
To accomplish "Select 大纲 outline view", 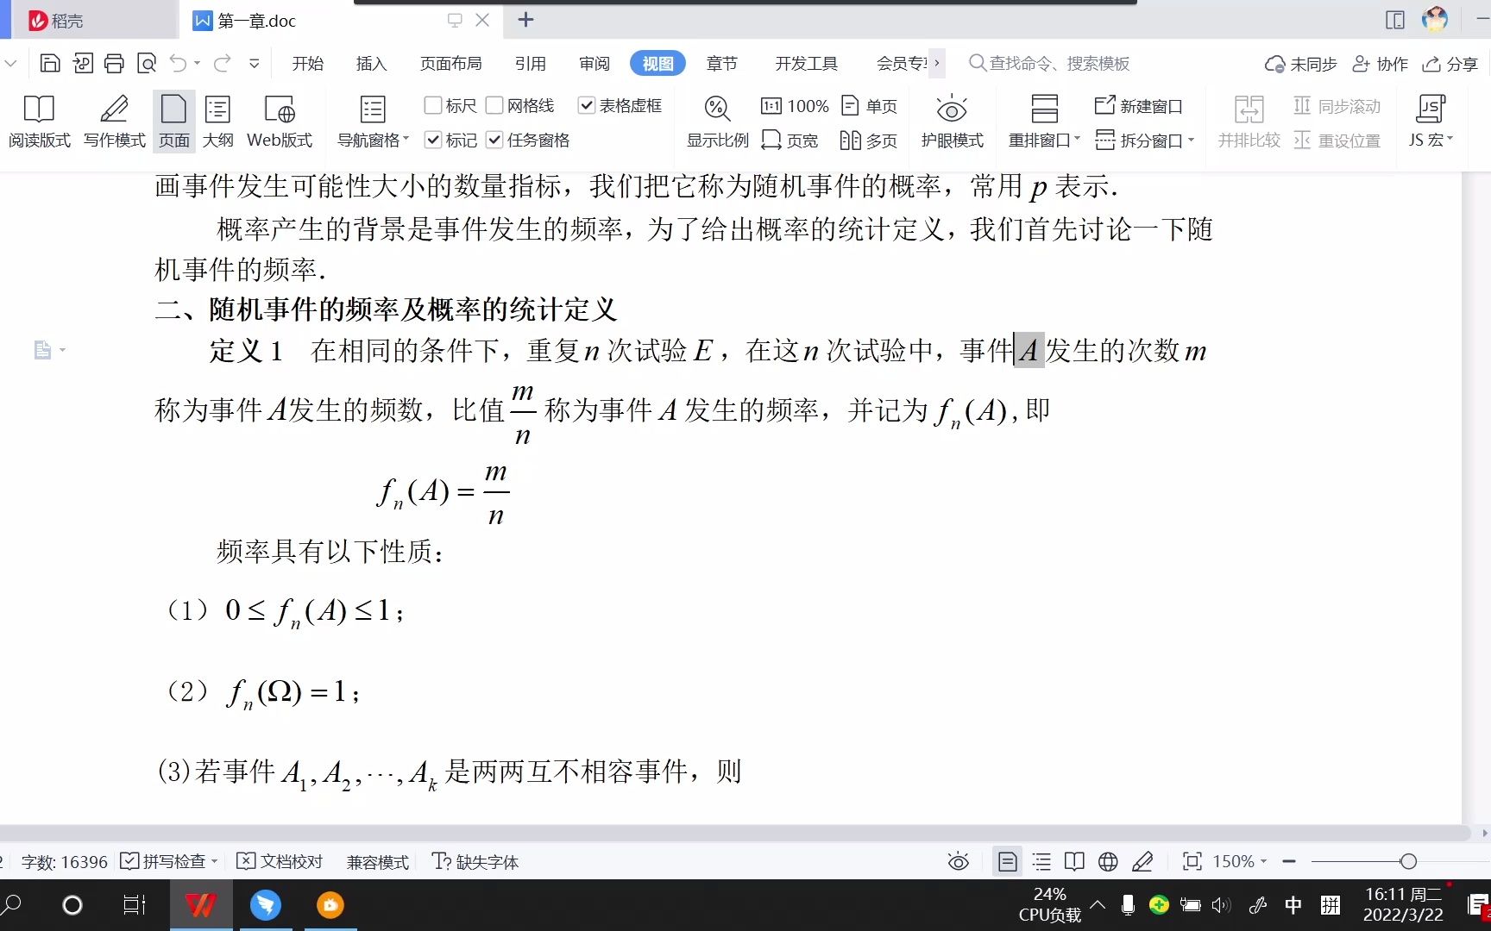I will click(x=217, y=121).
